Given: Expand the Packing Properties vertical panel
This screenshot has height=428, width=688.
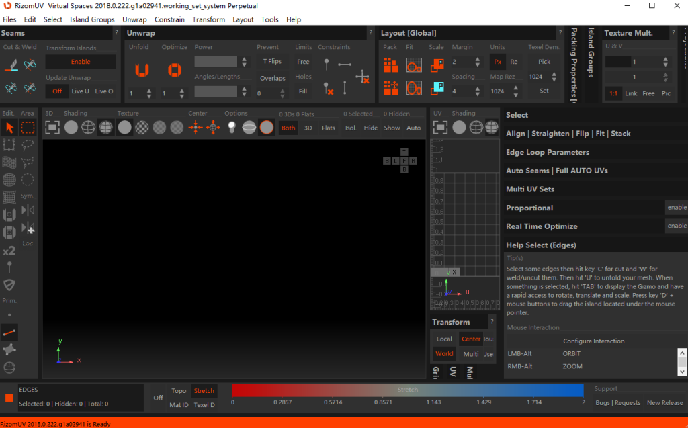Looking at the screenshot, I should pyautogui.click(x=574, y=65).
